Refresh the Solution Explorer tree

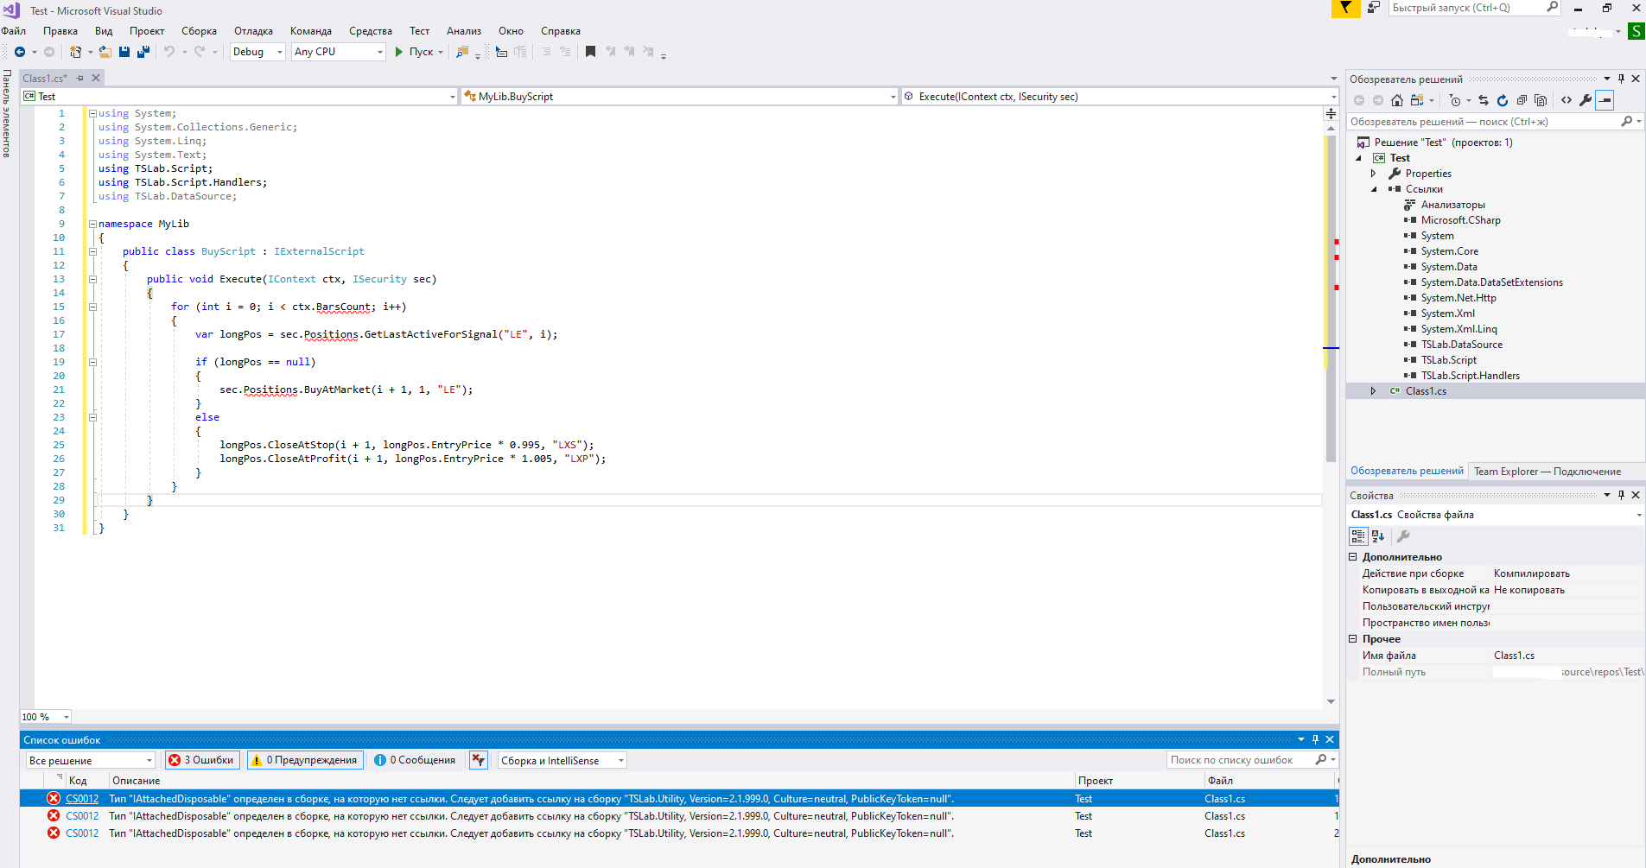[x=1502, y=100]
